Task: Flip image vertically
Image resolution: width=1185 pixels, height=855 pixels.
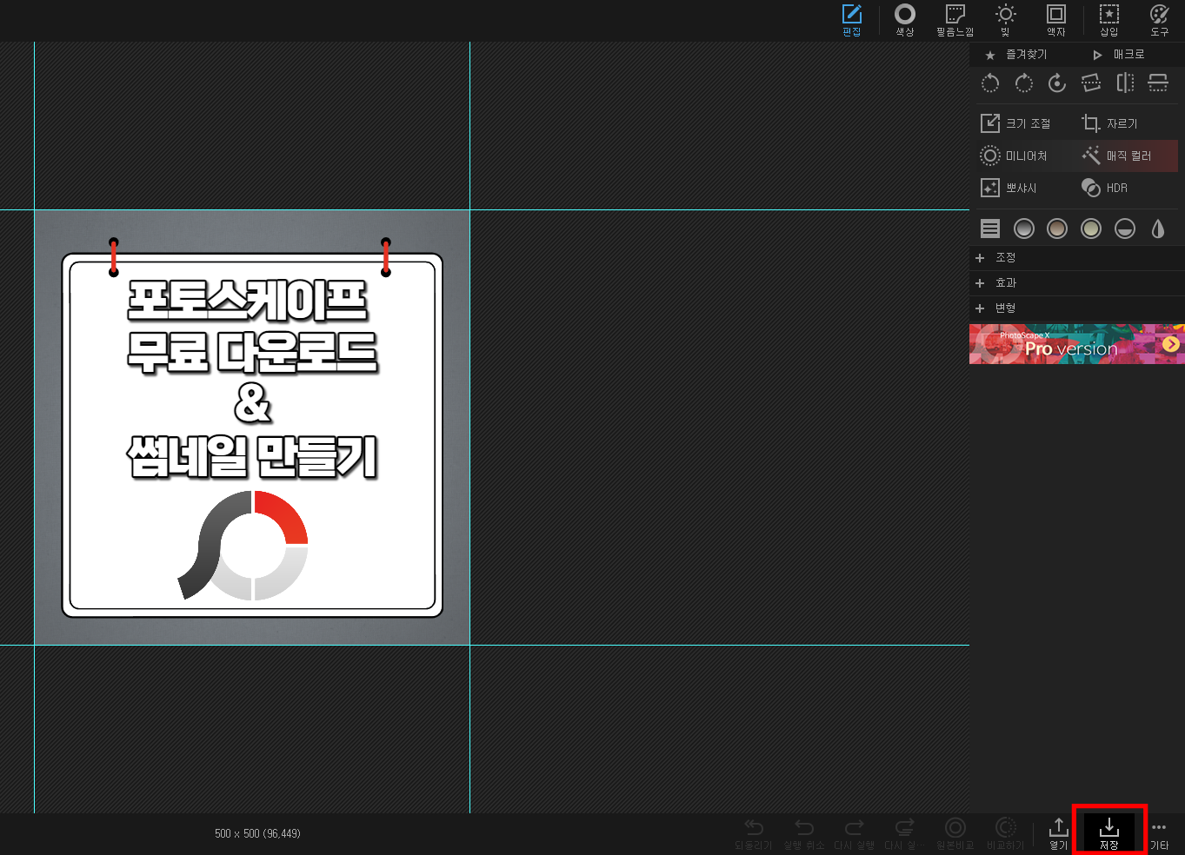Action: pyautogui.click(x=1158, y=83)
